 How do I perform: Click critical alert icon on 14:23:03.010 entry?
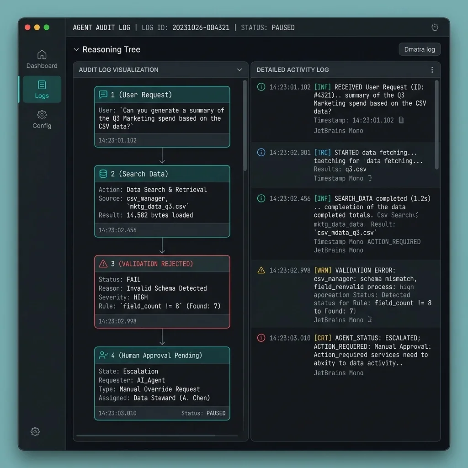point(261,338)
